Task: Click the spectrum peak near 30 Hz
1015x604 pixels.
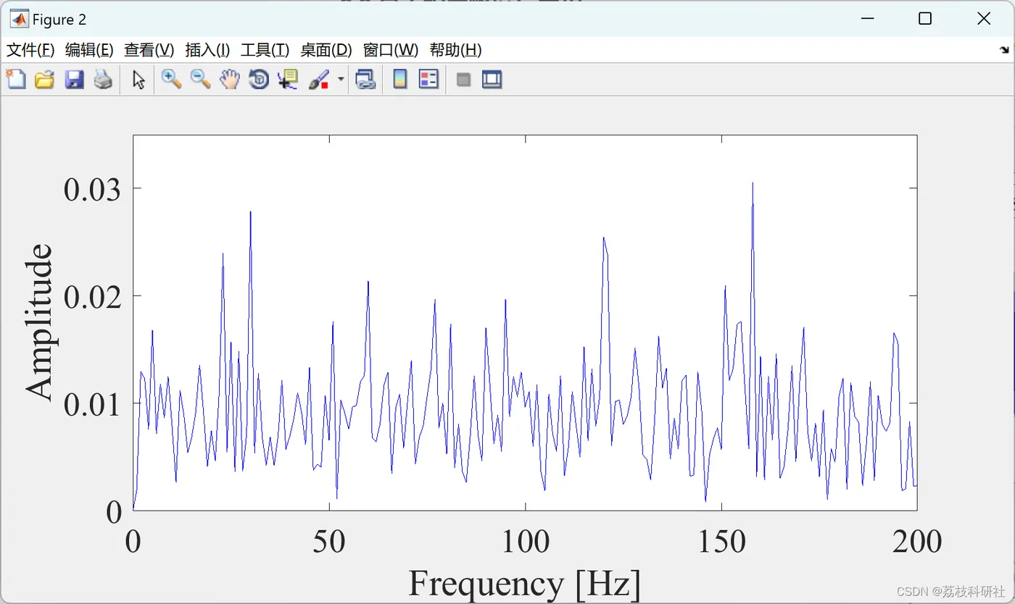Action: (250, 213)
